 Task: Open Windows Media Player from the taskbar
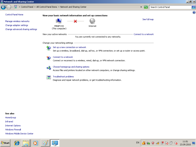[35, 143]
